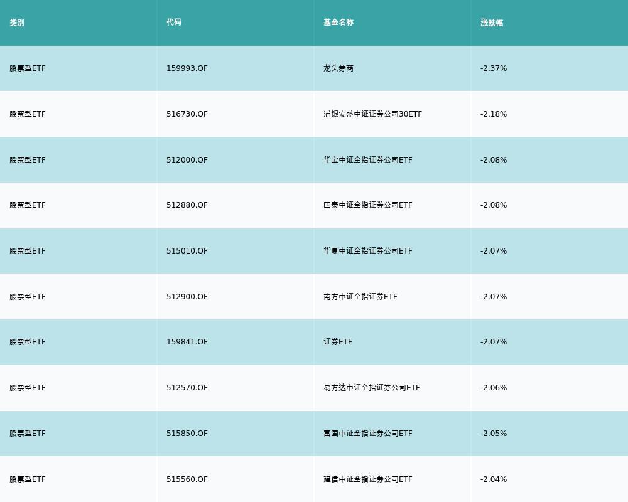Image resolution: width=628 pixels, height=502 pixels.
Task: Click -2.07% in the 159841.OF row
Action: [494, 342]
